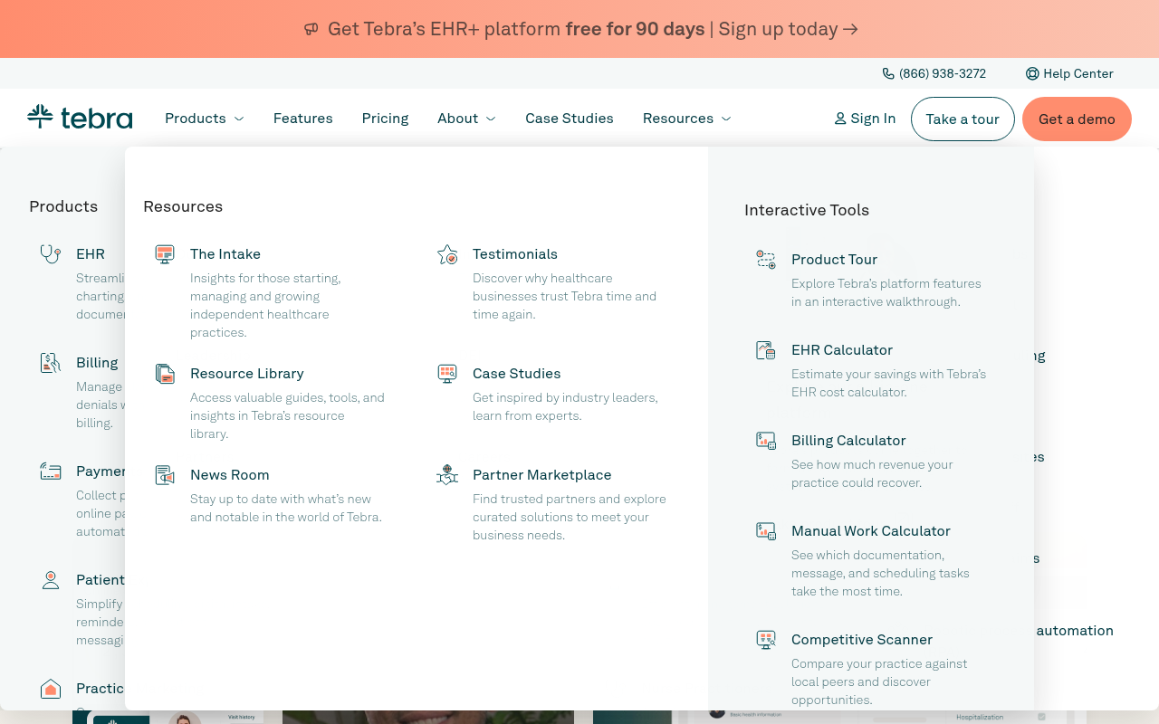Open the Manual Work Calculator link
Viewport: 1159px width, 724px height.
tap(871, 531)
